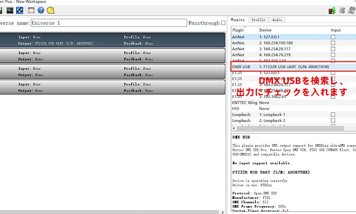Enable input for ArtNet 127.0.0.1
This screenshot has height=214, width=356.
[x=333, y=37]
